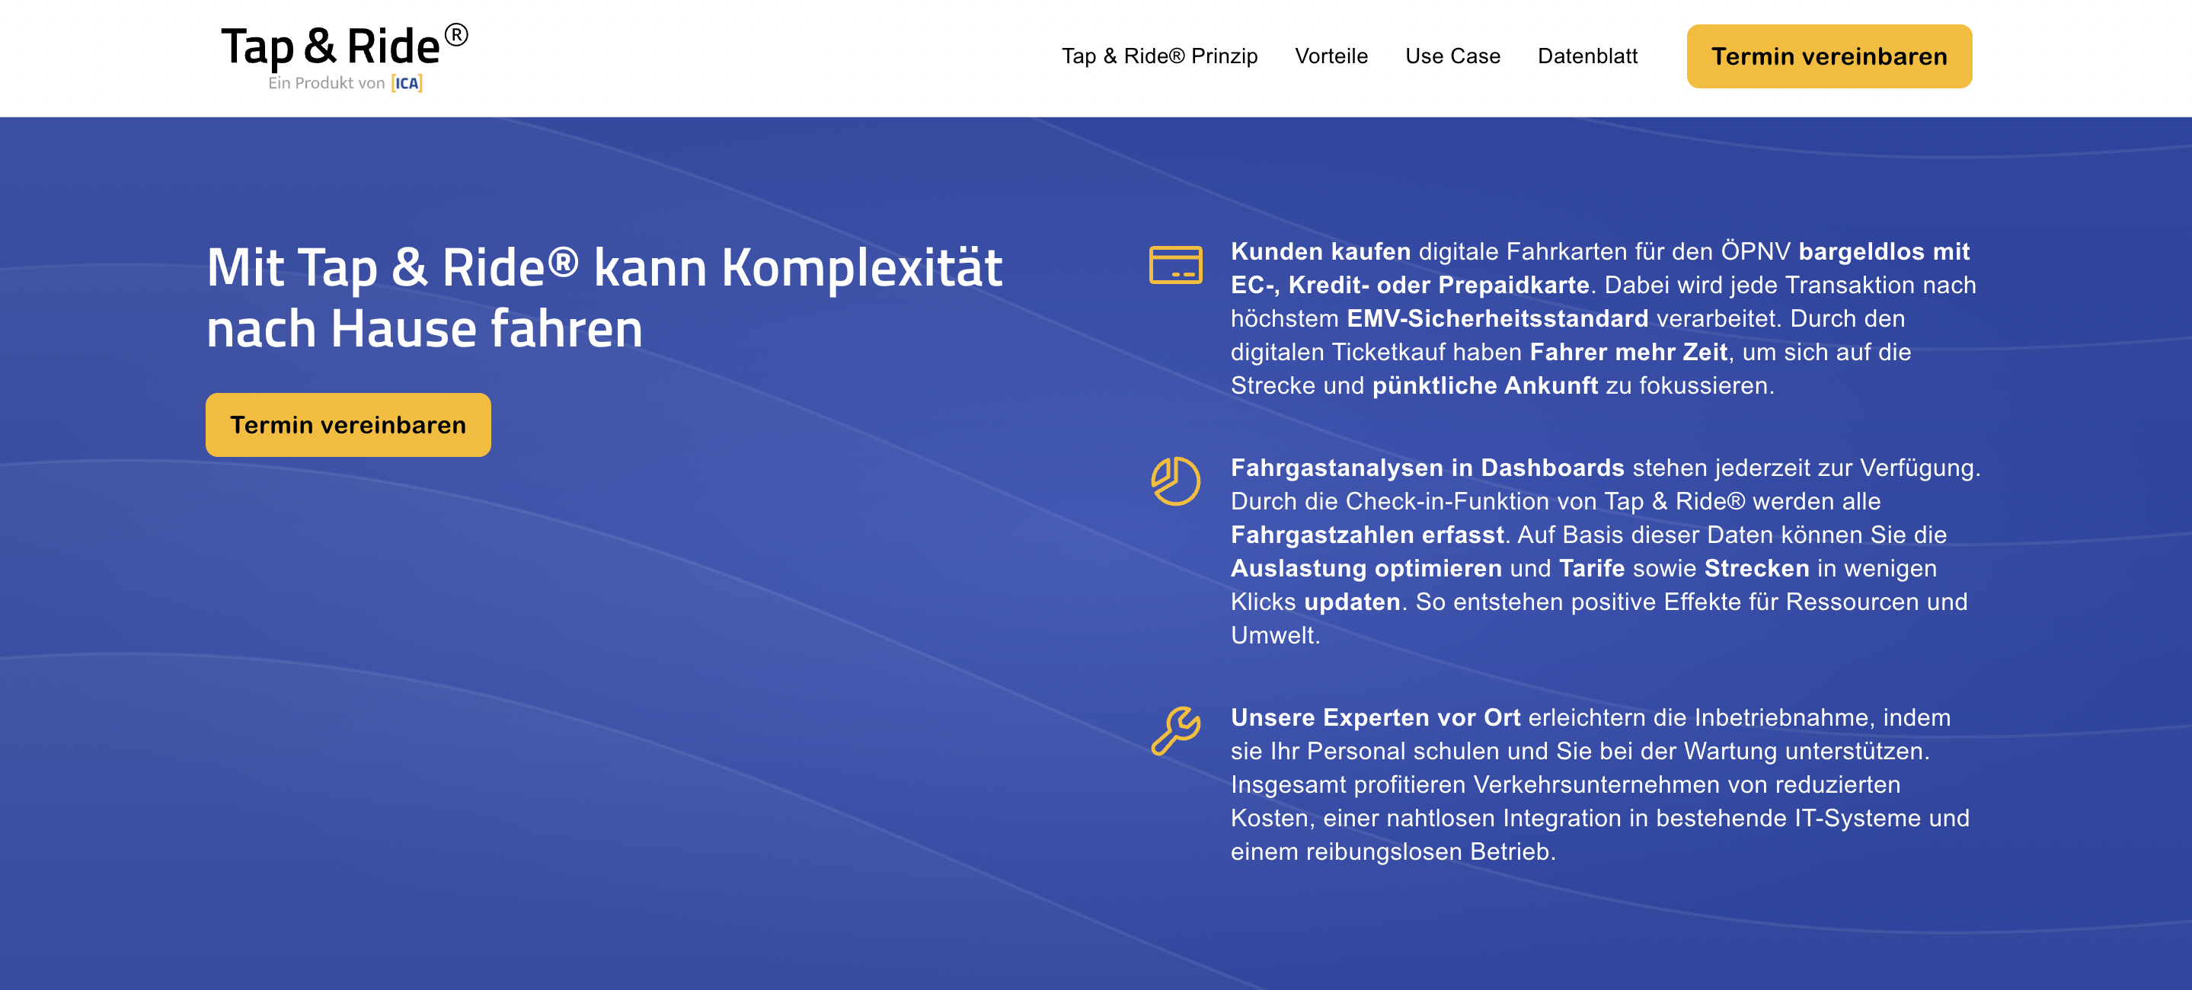Click bold EMV-Sicherheitsstandard text
The width and height of the screenshot is (2192, 990).
(1497, 318)
